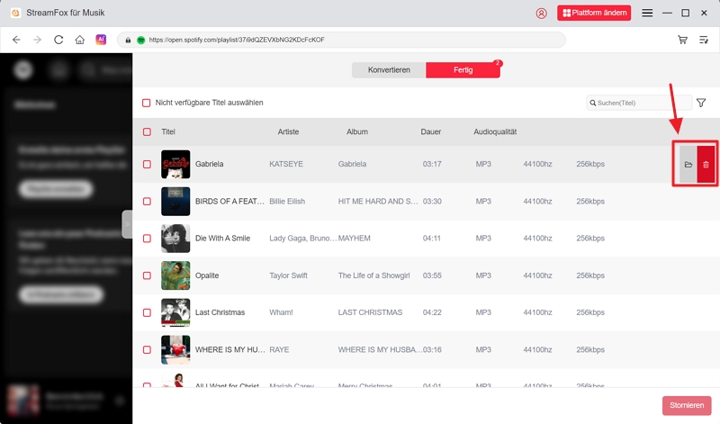Click the padlock icon in address bar

pos(128,40)
